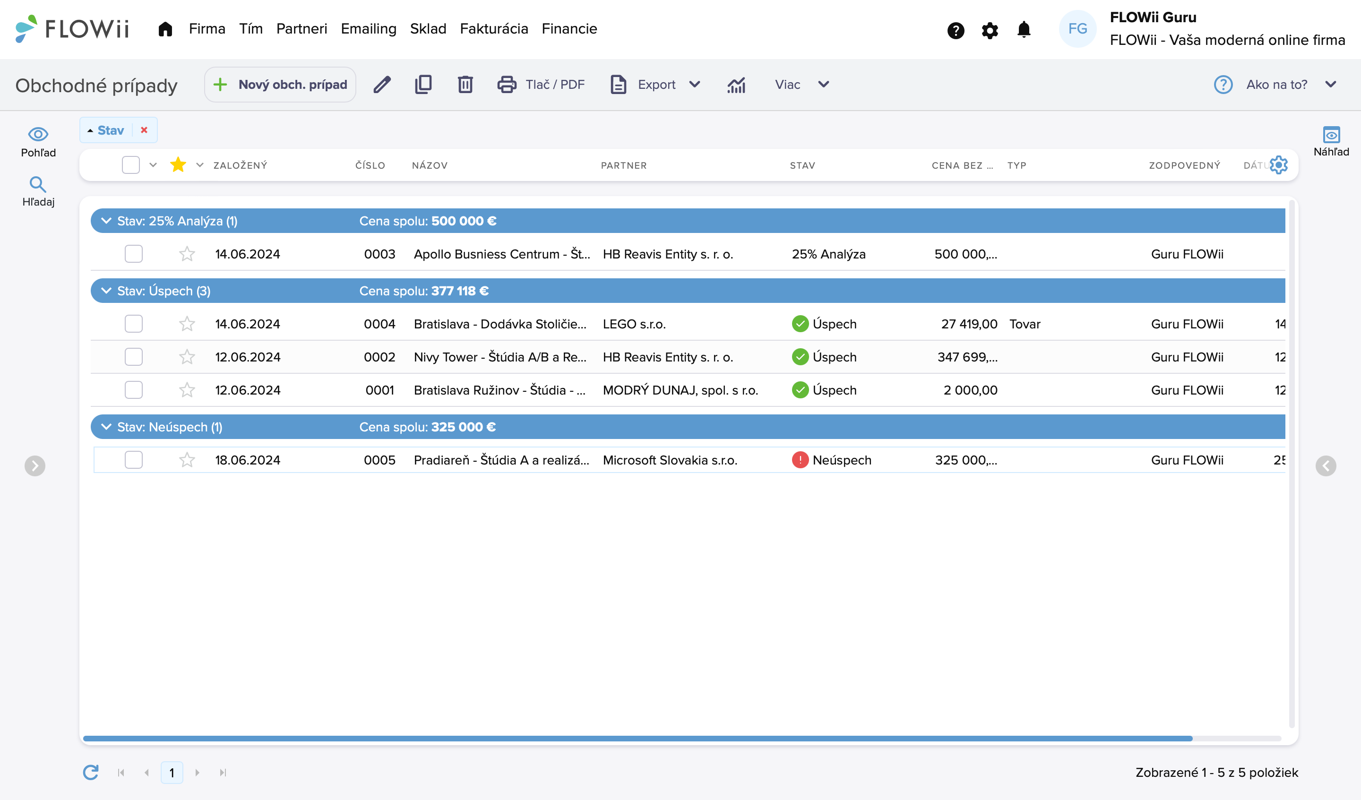
Task: Open the Pohľad view panel
Action: [x=38, y=142]
